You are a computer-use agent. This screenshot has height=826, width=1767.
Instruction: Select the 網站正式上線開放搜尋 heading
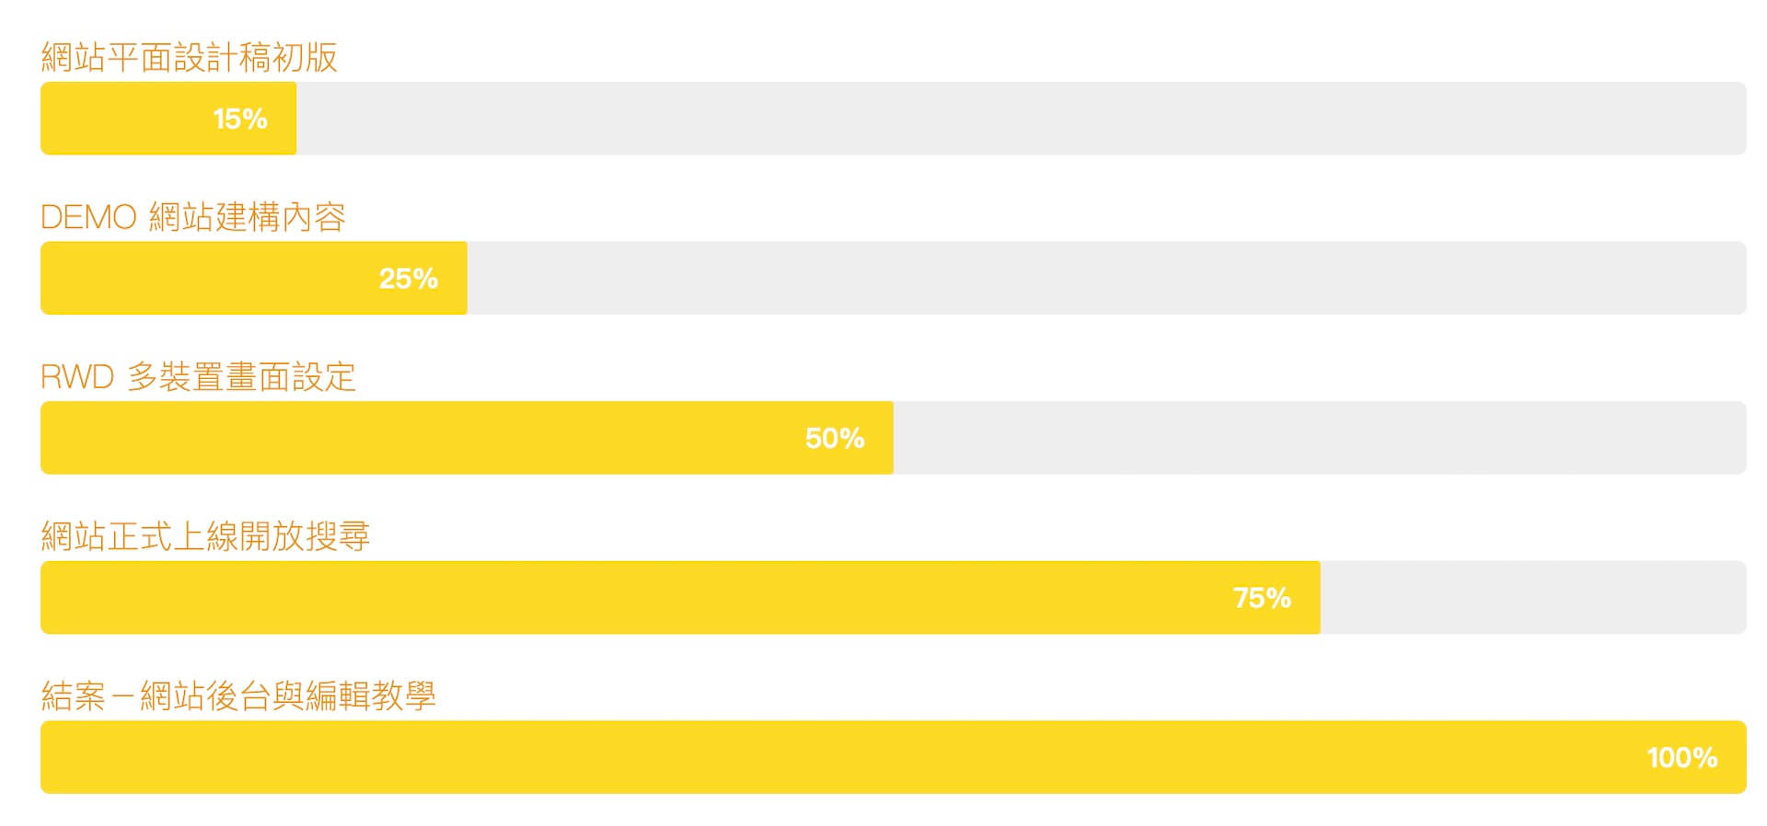point(205,536)
